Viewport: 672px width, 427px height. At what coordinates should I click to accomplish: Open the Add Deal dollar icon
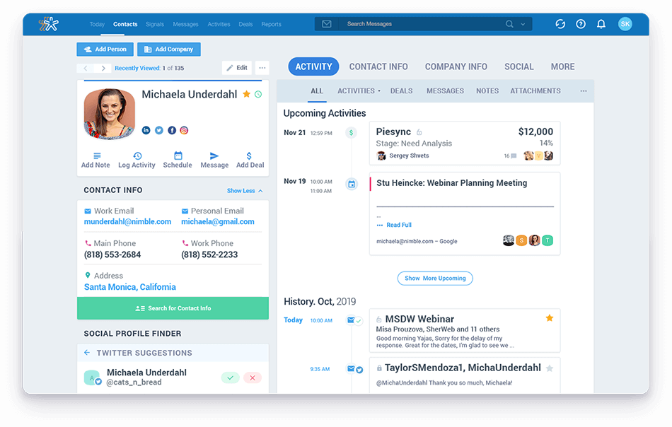pos(250,154)
